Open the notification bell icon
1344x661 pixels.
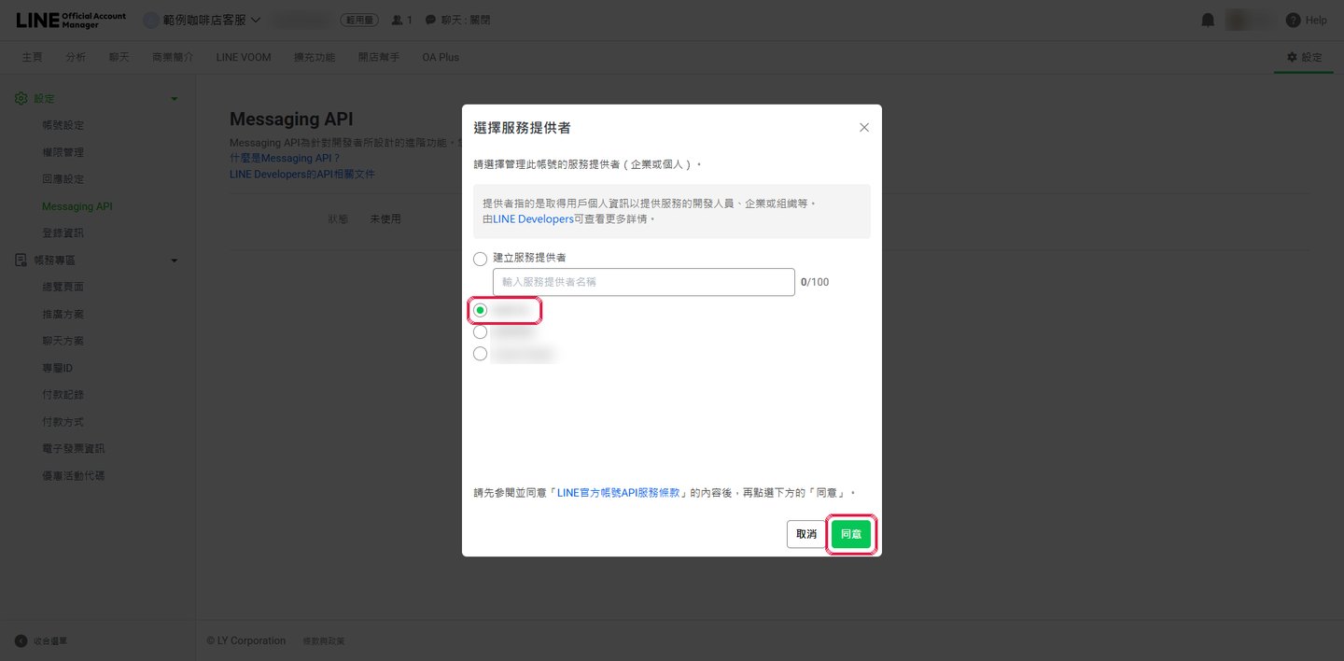click(x=1208, y=20)
